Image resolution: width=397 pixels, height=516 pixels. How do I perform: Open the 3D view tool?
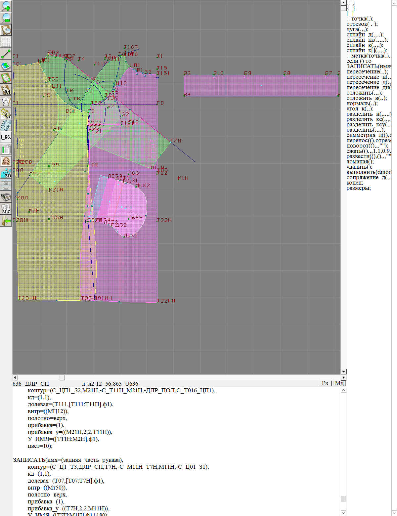(x=6, y=173)
